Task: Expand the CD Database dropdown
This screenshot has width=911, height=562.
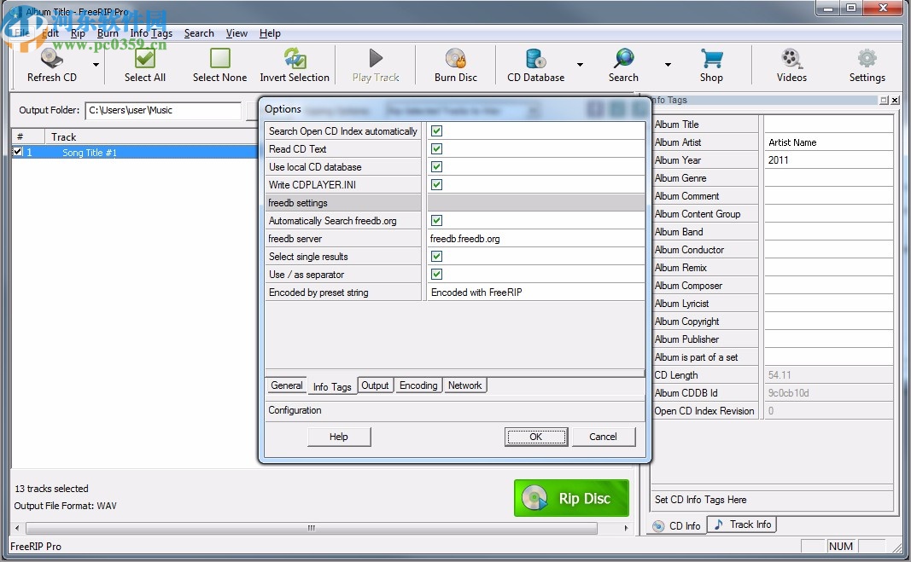Action: pyautogui.click(x=580, y=64)
